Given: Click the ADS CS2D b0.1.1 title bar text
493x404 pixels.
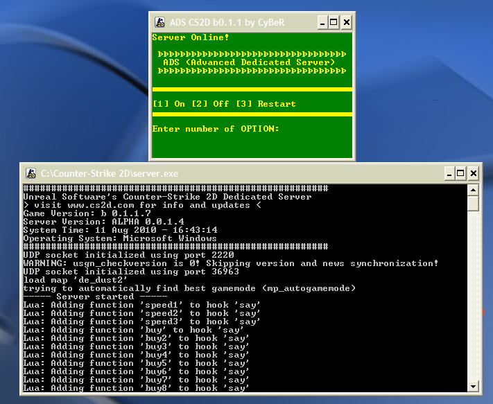Looking at the screenshot, I should pos(227,23).
